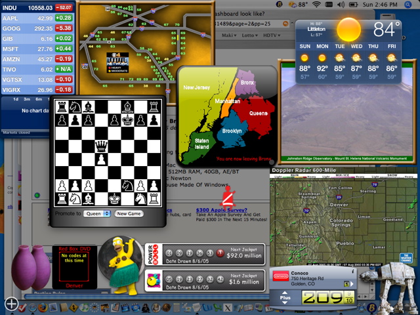Open iDVD icon in the dock
Viewport: 420px width, 315px height.
(136, 308)
